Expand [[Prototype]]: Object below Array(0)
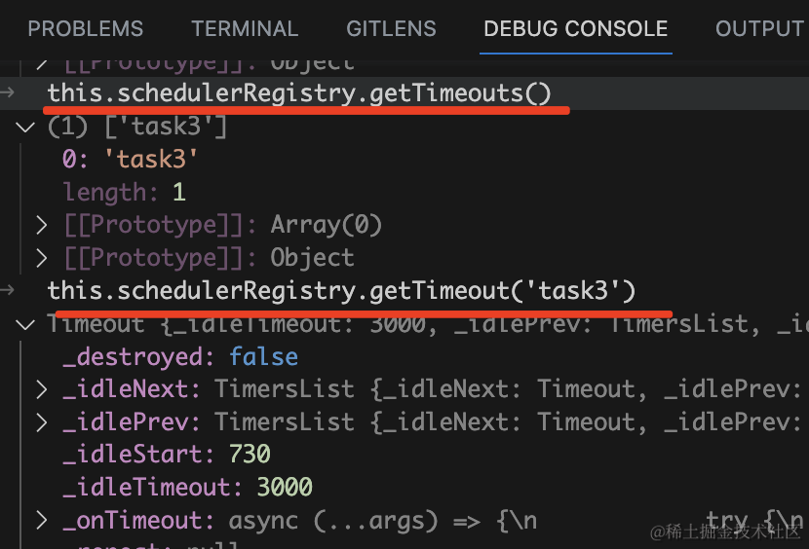The height and width of the screenshot is (549, 809). (x=42, y=258)
